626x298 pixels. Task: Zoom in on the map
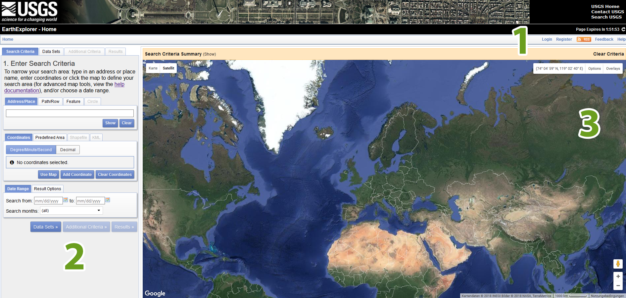[x=618, y=277]
